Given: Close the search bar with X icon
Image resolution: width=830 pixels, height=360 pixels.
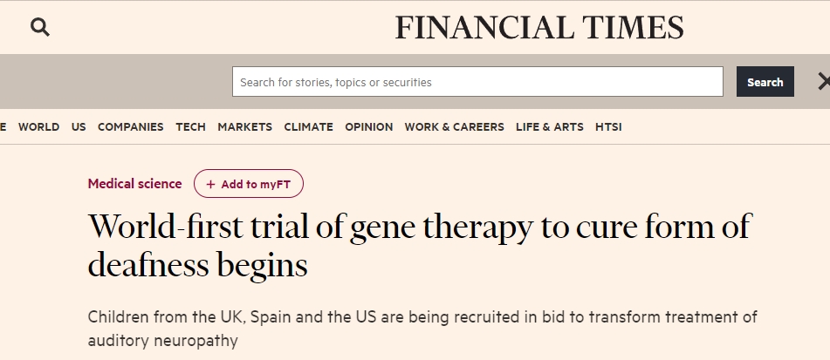Looking at the screenshot, I should coord(823,82).
